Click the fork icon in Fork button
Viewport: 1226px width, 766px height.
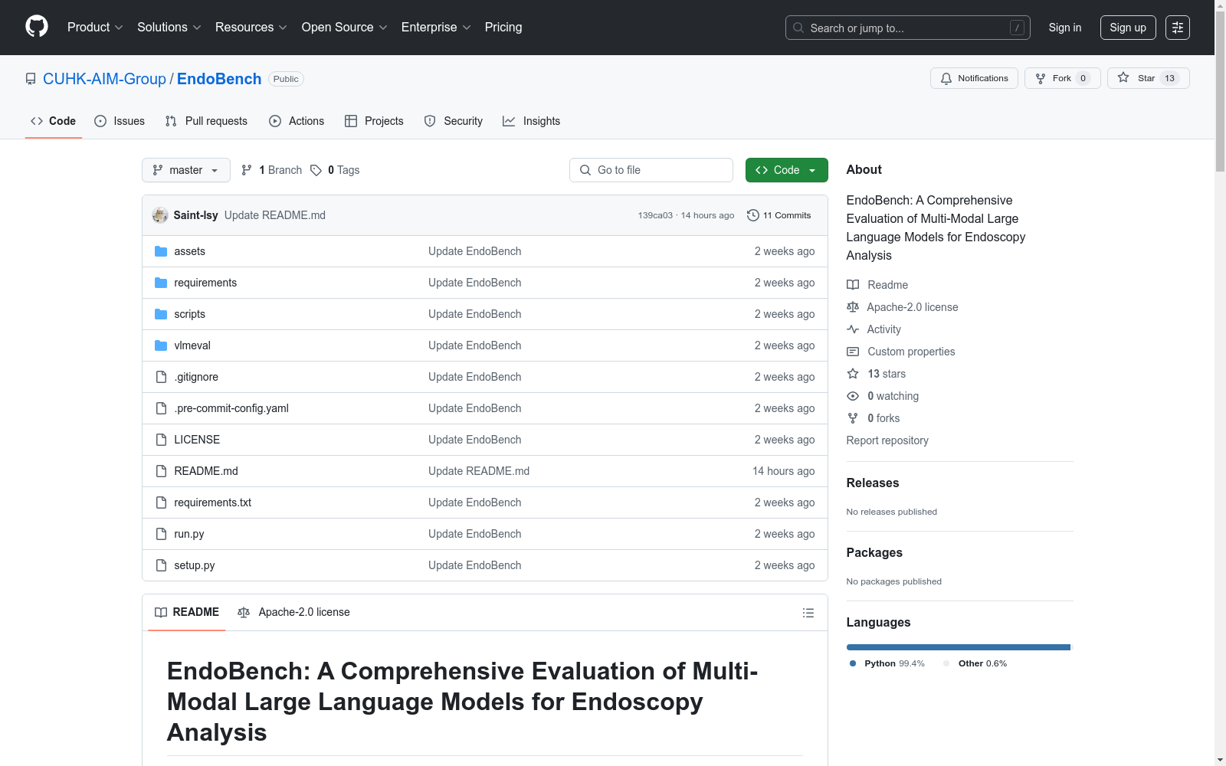click(x=1041, y=78)
